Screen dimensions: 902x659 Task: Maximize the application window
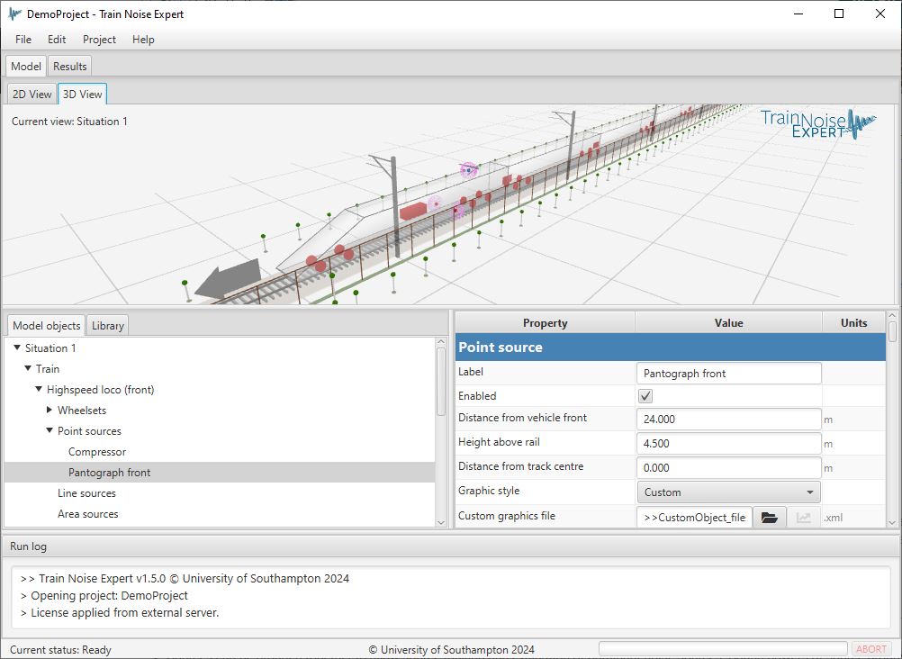click(839, 14)
